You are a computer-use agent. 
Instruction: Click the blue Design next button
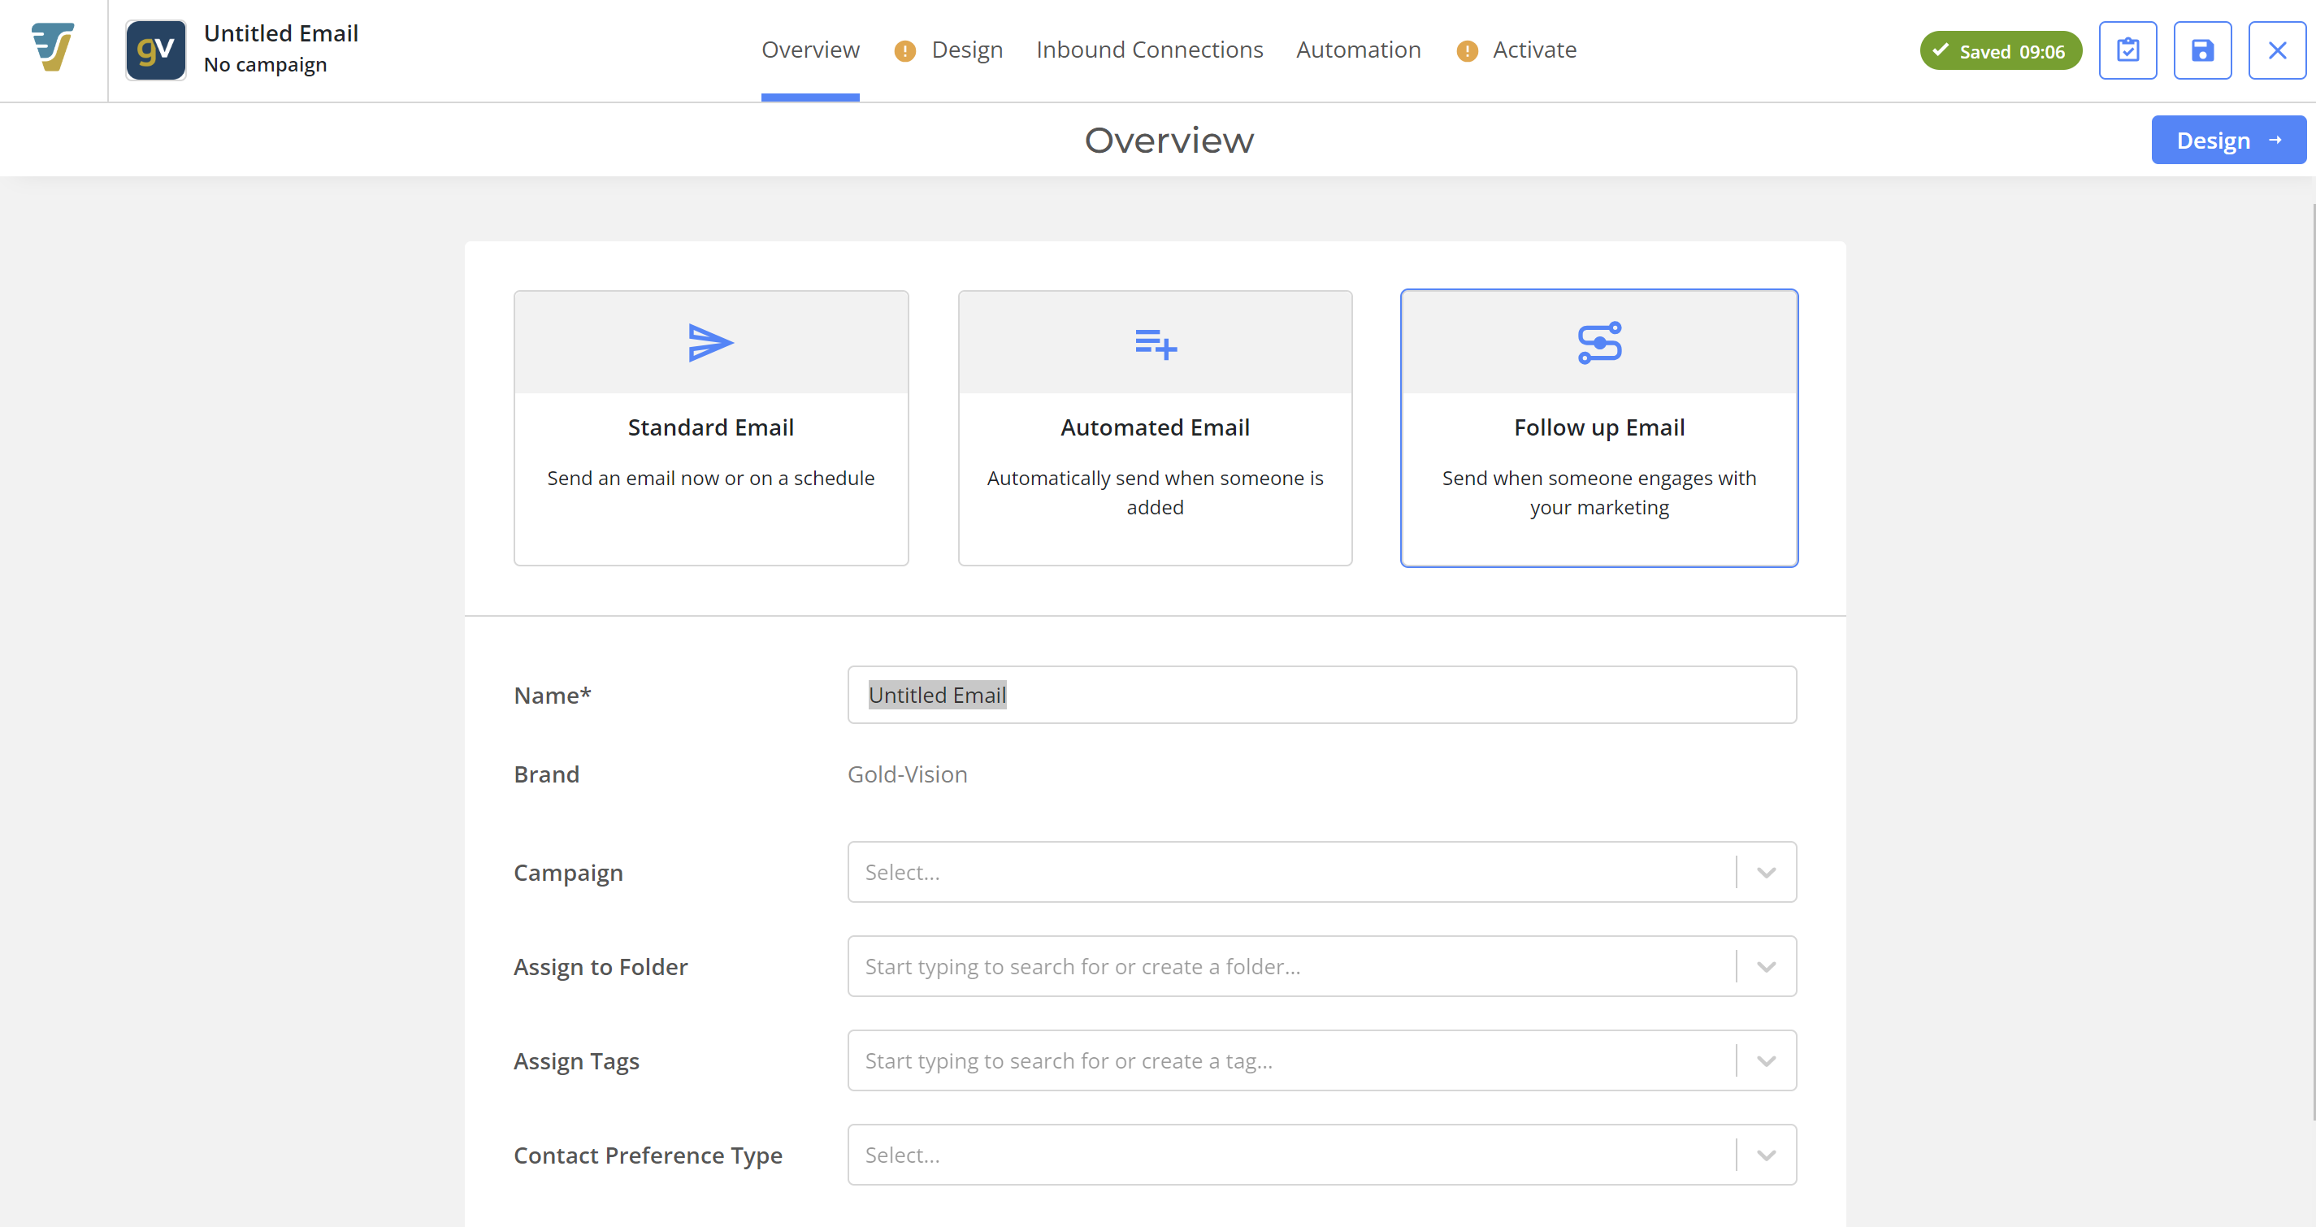[x=2228, y=141]
